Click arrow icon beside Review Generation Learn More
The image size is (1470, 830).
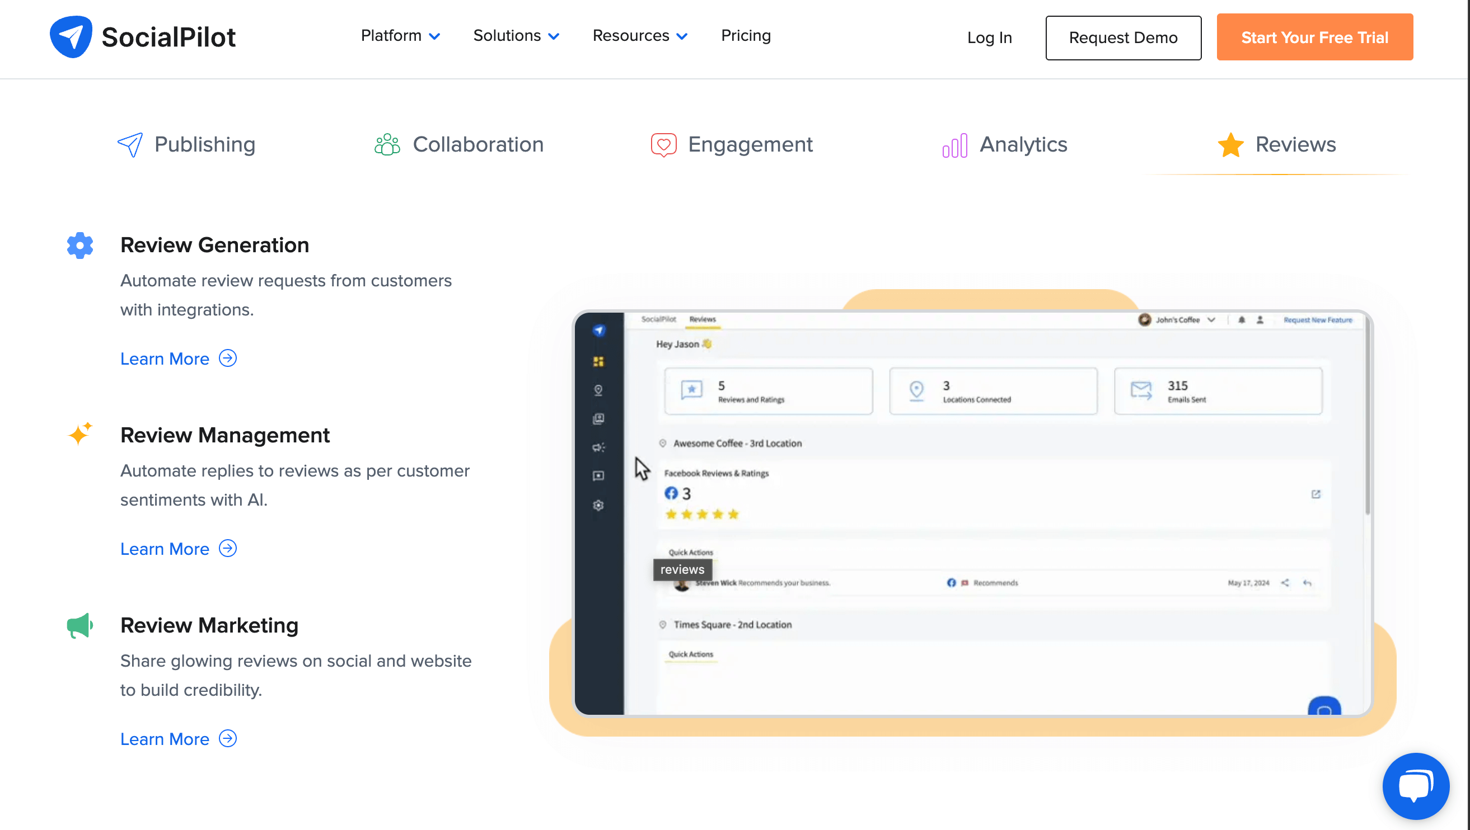coord(228,358)
